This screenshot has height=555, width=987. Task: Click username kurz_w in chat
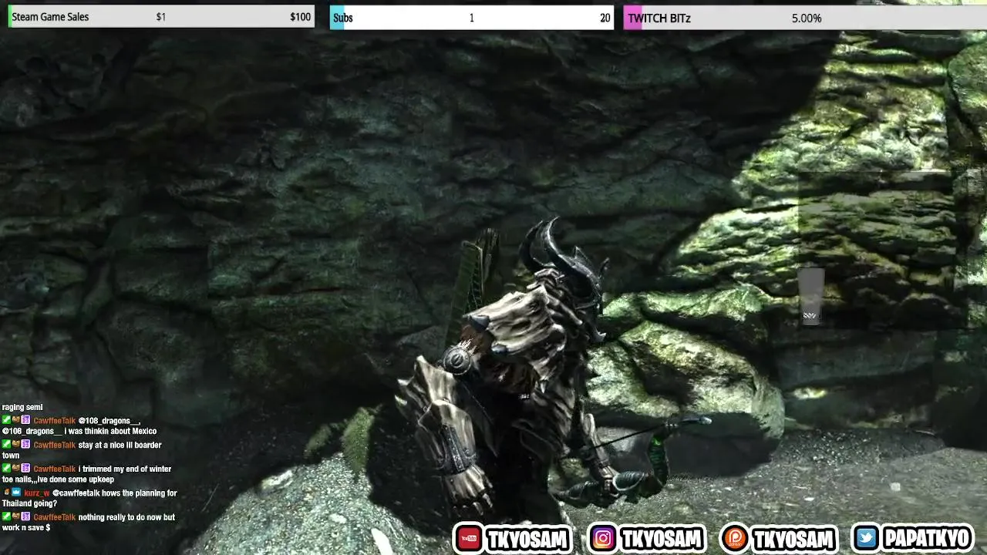(x=36, y=493)
